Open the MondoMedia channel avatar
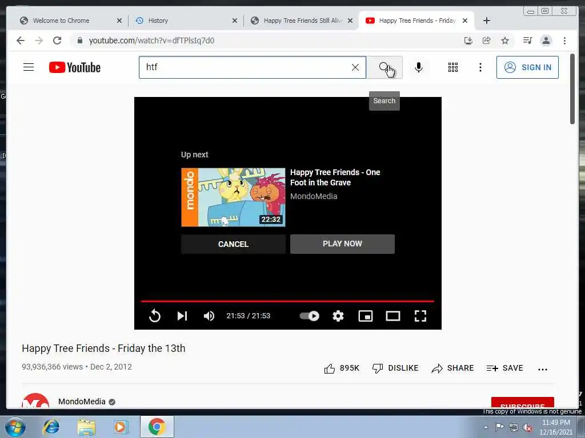The width and height of the screenshot is (585, 438). point(35,401)
